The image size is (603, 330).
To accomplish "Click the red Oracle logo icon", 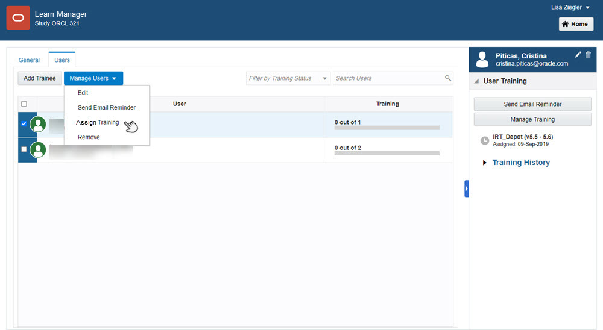I will (x=18, y=17).
